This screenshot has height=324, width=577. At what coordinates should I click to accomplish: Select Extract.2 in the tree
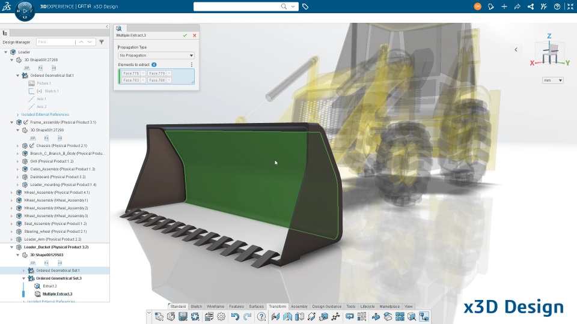tap(50, 286)
